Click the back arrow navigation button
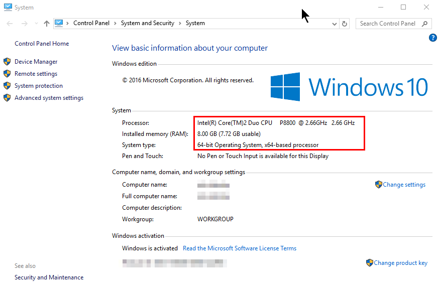438x291 pixels. tap(10, 24)
